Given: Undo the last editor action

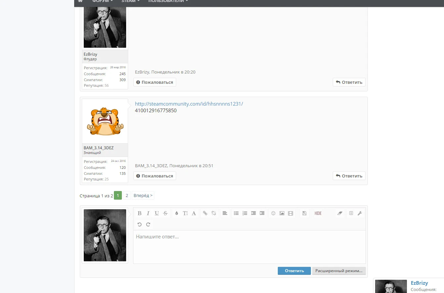Looking at the screenshot, I should coord(139,224).
